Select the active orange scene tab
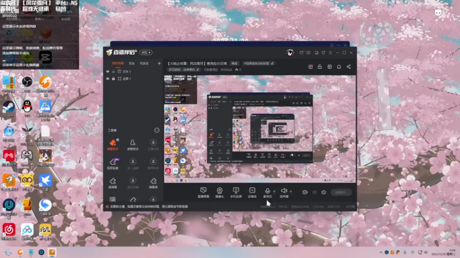 tap(118, 63)
